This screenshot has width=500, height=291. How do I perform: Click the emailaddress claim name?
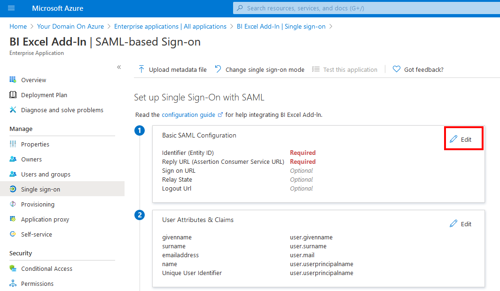[180, 255]
